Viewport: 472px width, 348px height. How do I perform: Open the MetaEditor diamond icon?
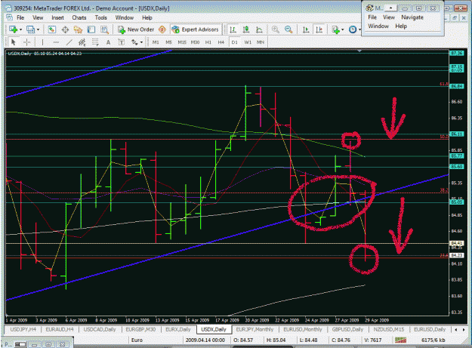point(162,29)
